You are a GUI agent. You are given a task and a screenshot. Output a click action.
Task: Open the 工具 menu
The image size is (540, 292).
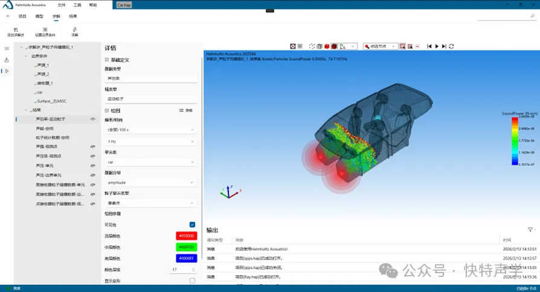pos(77,5)
